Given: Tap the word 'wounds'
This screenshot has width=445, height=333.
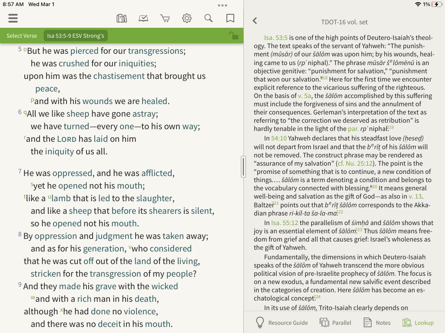Looking at the screenshot, I should pyautogui.click(x=97, y=101).
